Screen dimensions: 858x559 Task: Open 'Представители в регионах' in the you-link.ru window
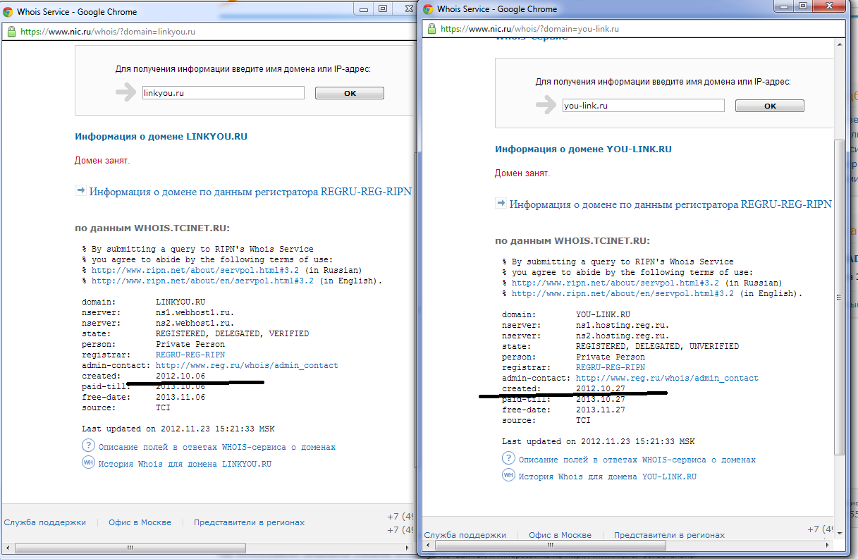click(x=669, y=535)
